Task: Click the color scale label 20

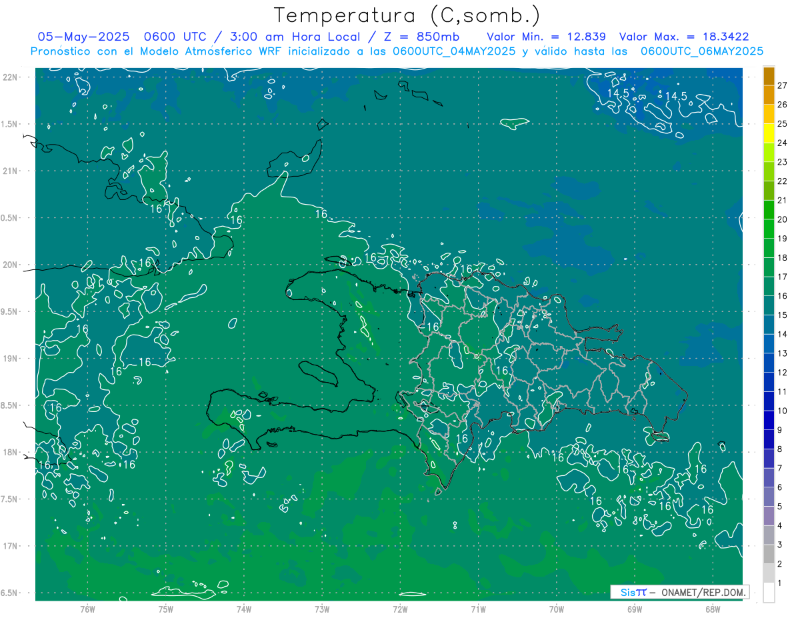Action: (783, 219)
